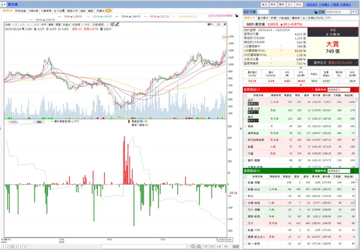Toggle select-all checkbox in 賣超 table header
Screen dimensions: 360x250
245,177
